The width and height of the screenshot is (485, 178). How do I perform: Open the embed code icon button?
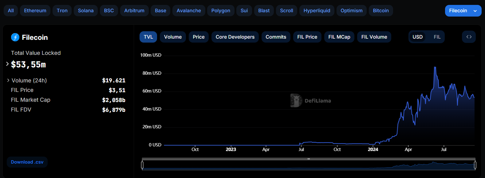pos(469,37)
